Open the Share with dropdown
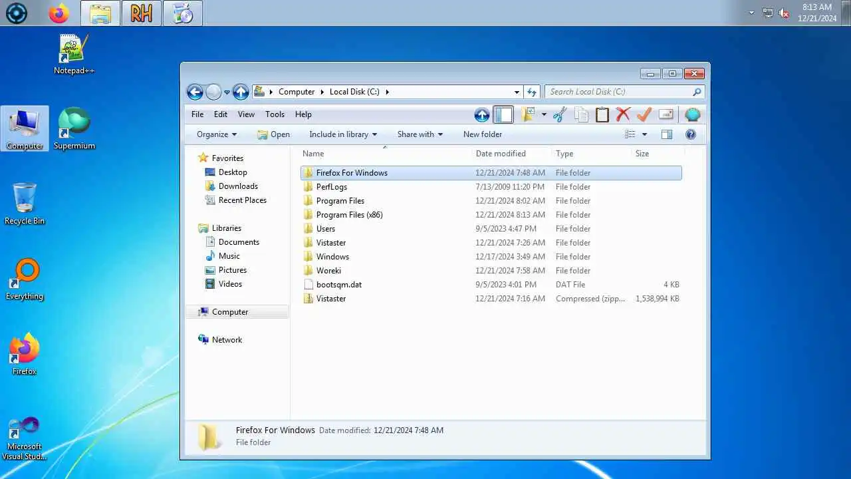Viewport: 851px width, 479px height. tap(420, 134)
